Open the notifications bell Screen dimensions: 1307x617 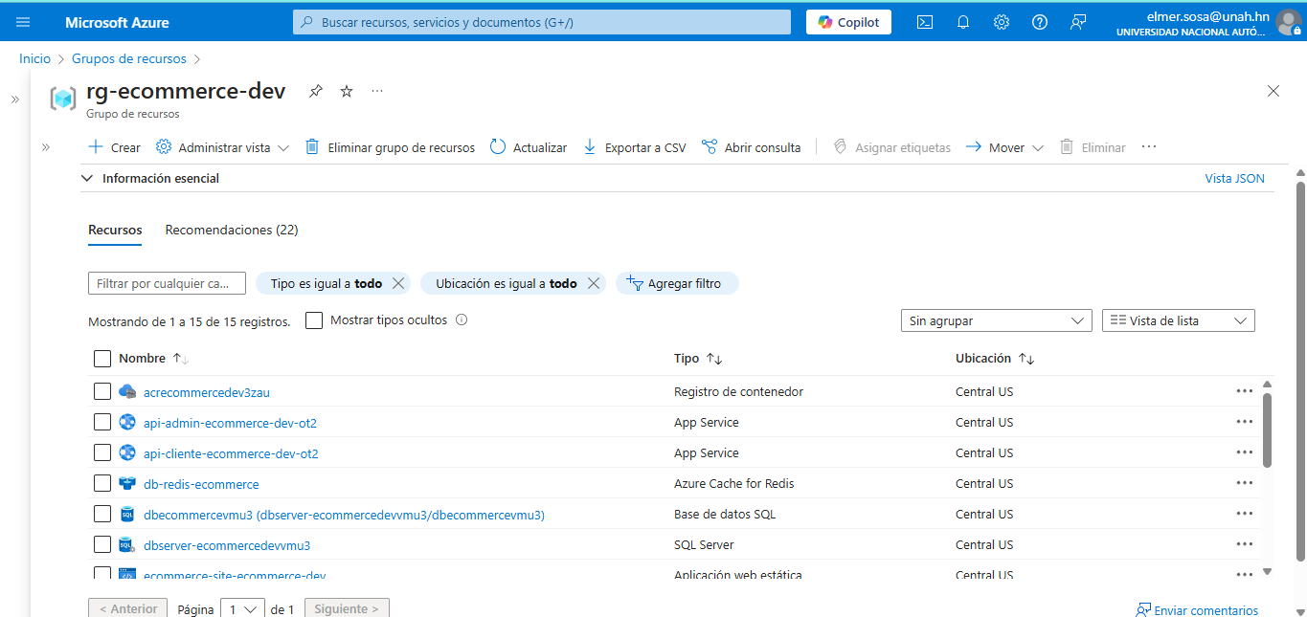point(962,21)
